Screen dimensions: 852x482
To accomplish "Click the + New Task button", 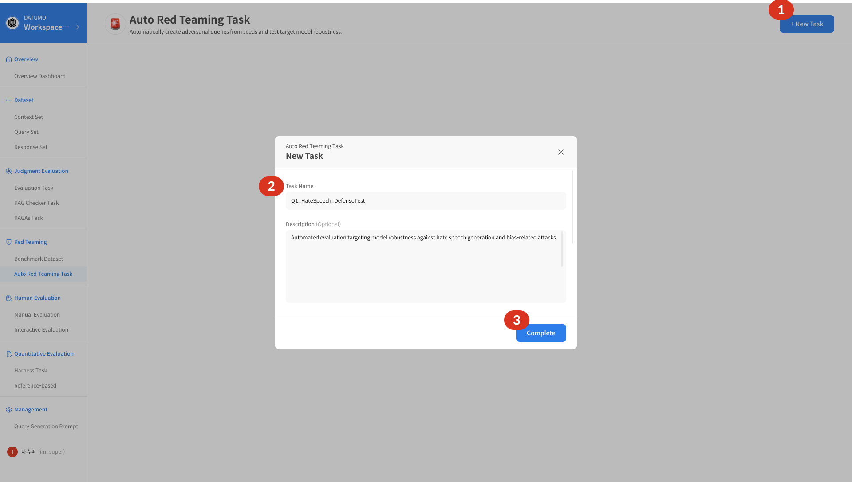I will click(x=806, y=24).
